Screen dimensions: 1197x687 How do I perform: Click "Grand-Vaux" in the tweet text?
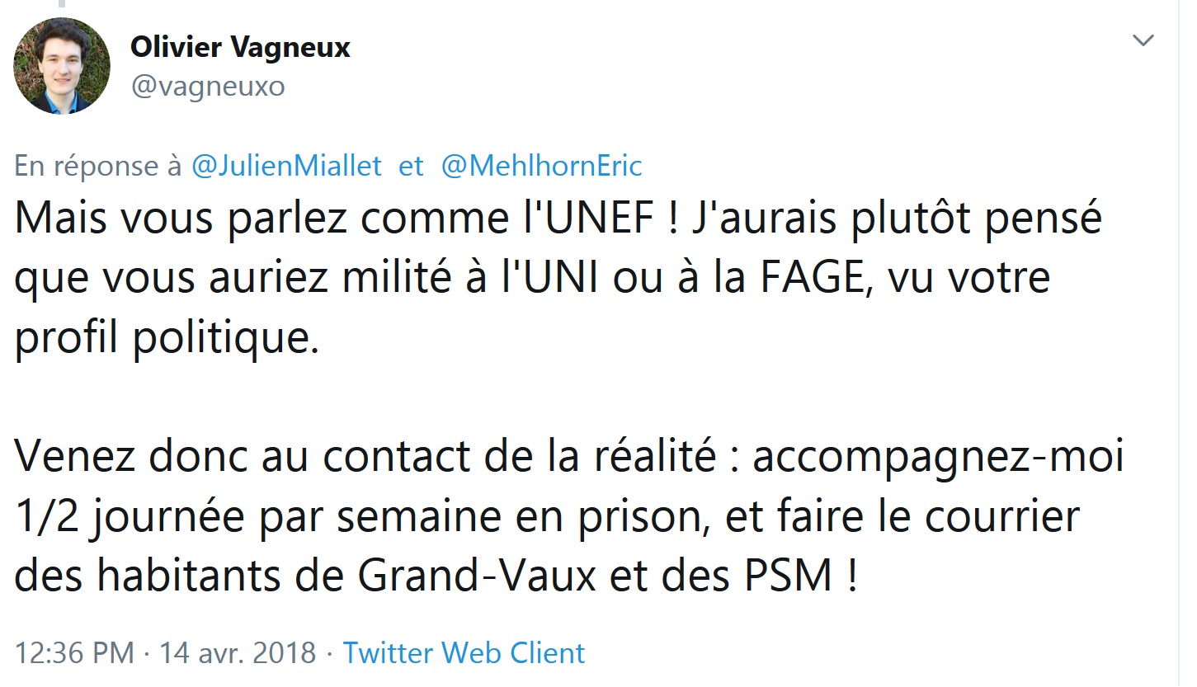[476, 576]
